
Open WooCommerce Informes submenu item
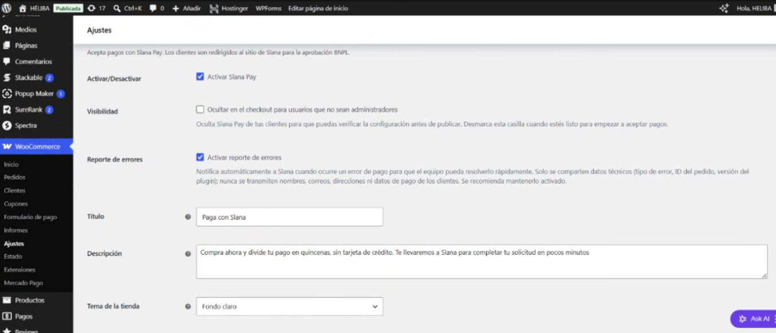click(16, 230)
